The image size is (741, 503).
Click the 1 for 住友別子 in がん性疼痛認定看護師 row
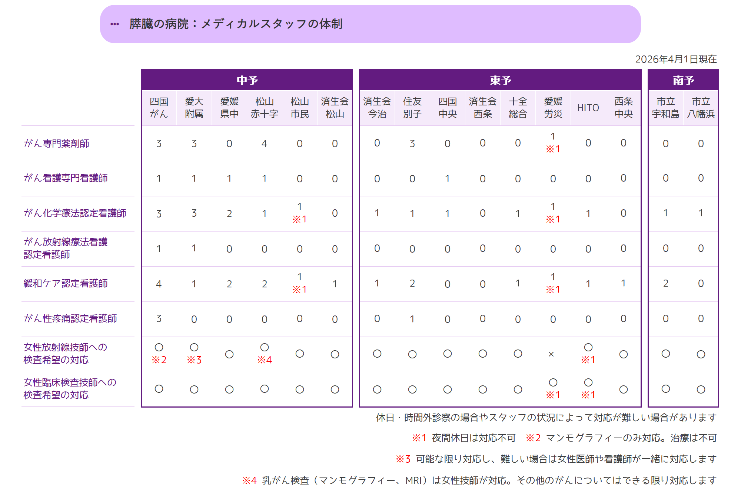coord(412,319)
